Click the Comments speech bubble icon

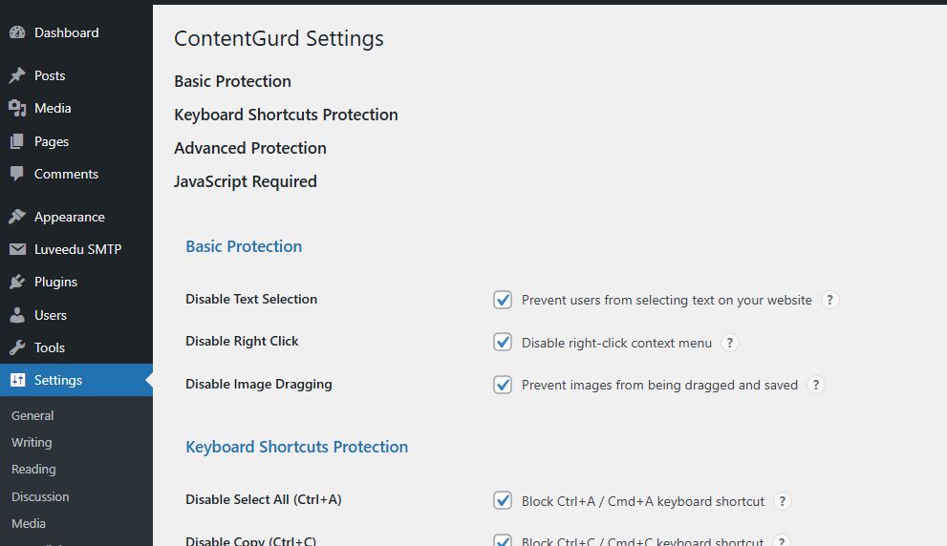(x=17, y=174)
